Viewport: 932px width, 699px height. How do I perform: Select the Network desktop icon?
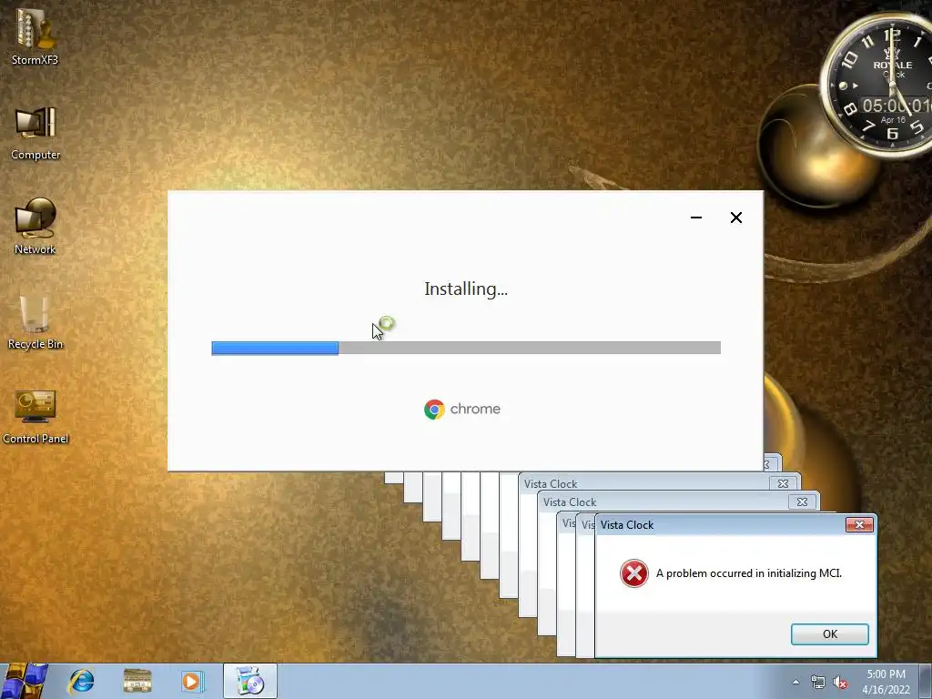(35, 226)
